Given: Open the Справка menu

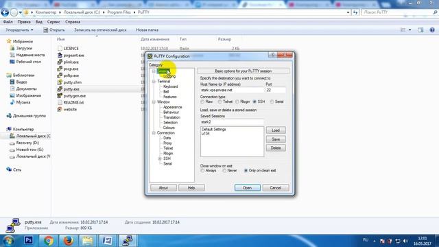Looking at the screenshot, I should [x=73, y=22].
